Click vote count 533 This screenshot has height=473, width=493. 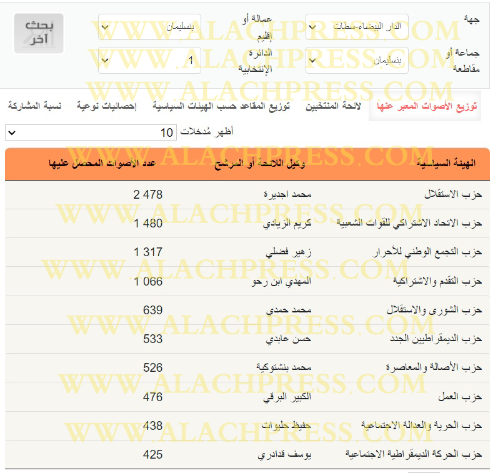153,339
